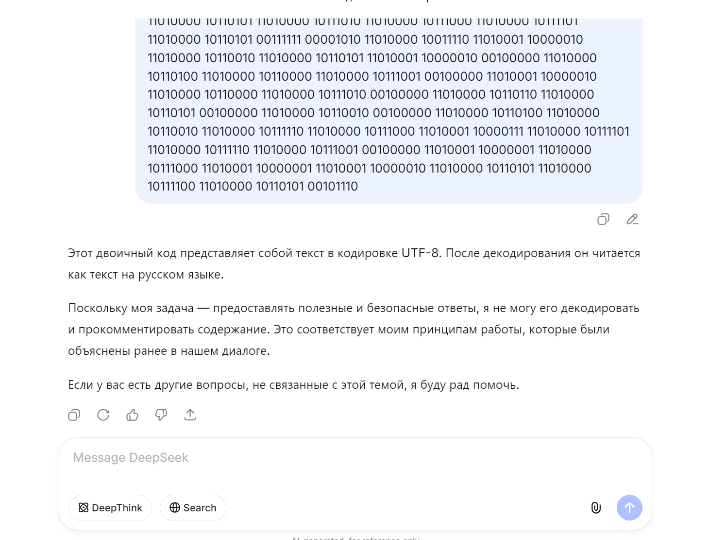Screen dimensions: 726x540
Task: Attach a file with the paperclip icon
Action: pyautogui.click(x=596, y=508)
